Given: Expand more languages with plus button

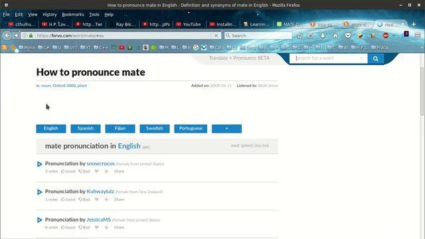Looking at the screenshot, I should (226, 129).
